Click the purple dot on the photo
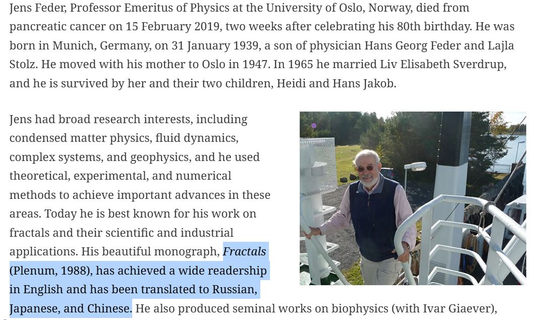The image size is (553, 320). pos(314,125)
